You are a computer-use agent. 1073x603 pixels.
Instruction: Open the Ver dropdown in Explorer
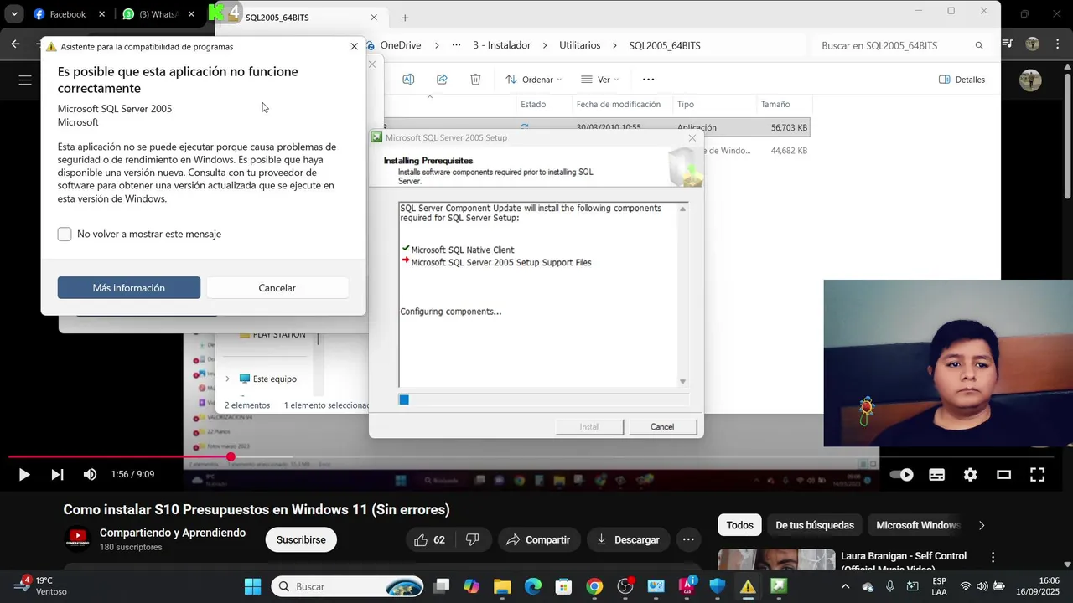pyautogui.click(x=600, y=80)
